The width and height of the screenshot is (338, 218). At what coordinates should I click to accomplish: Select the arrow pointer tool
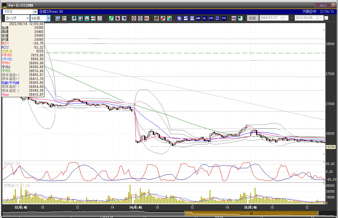117,18
